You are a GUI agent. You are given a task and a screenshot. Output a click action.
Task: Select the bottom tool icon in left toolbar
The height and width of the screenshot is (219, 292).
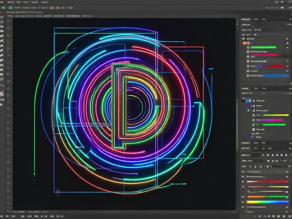click(x=1, y=104)
